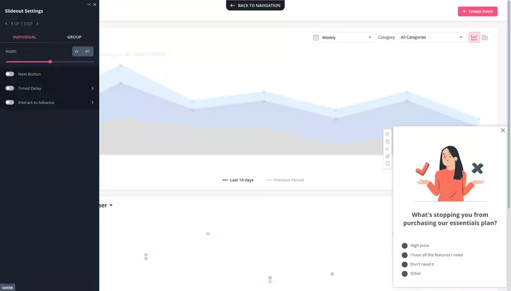Select the Individual tab
The image size is (511, 291).
coord(24,37)
